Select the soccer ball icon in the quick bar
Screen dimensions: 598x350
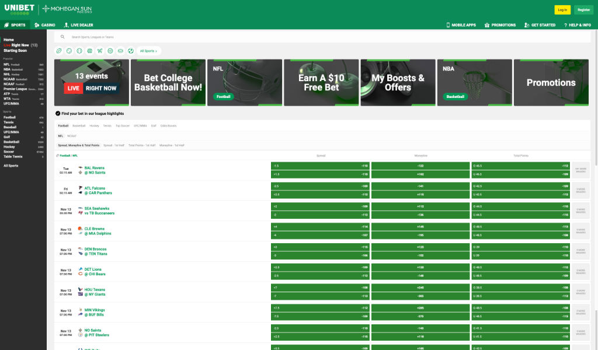[x=131, y=51]
